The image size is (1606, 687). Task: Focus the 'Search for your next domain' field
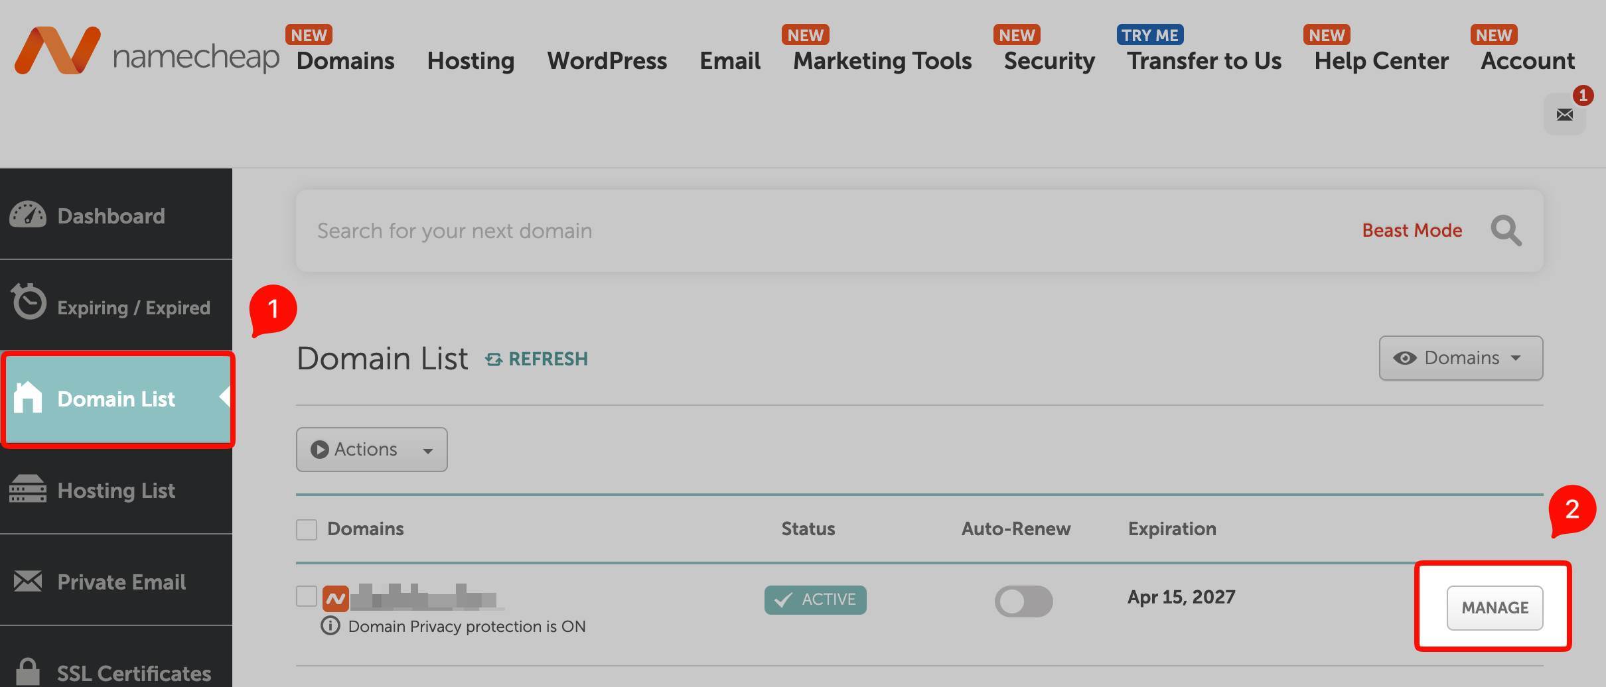[x=796, y=231]
